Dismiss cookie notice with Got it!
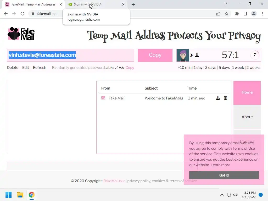268x201 pixels. pos(224,175)
